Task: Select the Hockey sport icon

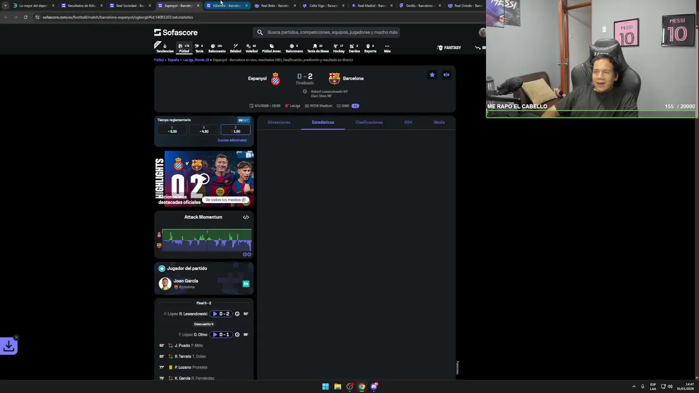Action: coord(339,48)
